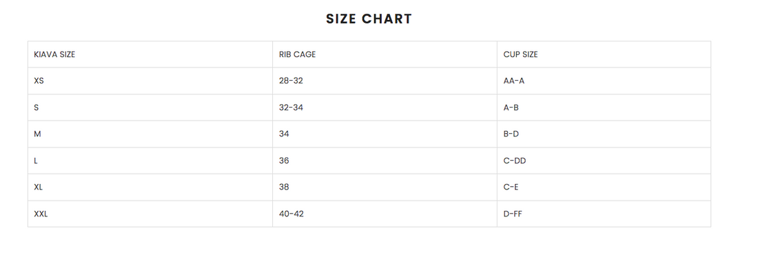Select the C-DD cup size cell
This screenshot has height=264, width=758.
tap(604, 161)
